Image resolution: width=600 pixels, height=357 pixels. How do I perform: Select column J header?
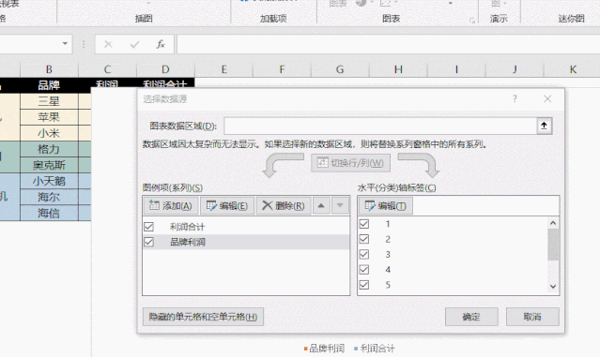point(515,69)
